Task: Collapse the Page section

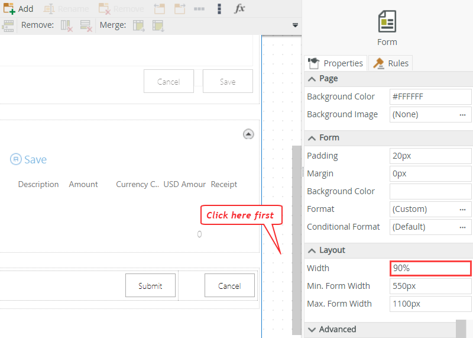Action: coord(312,79)
